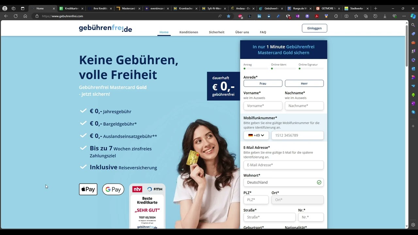The height and width of the screenshot is (235, 418).
Task: Open the Wohnort Deutschland dropdown
Action: pos(283,182)
